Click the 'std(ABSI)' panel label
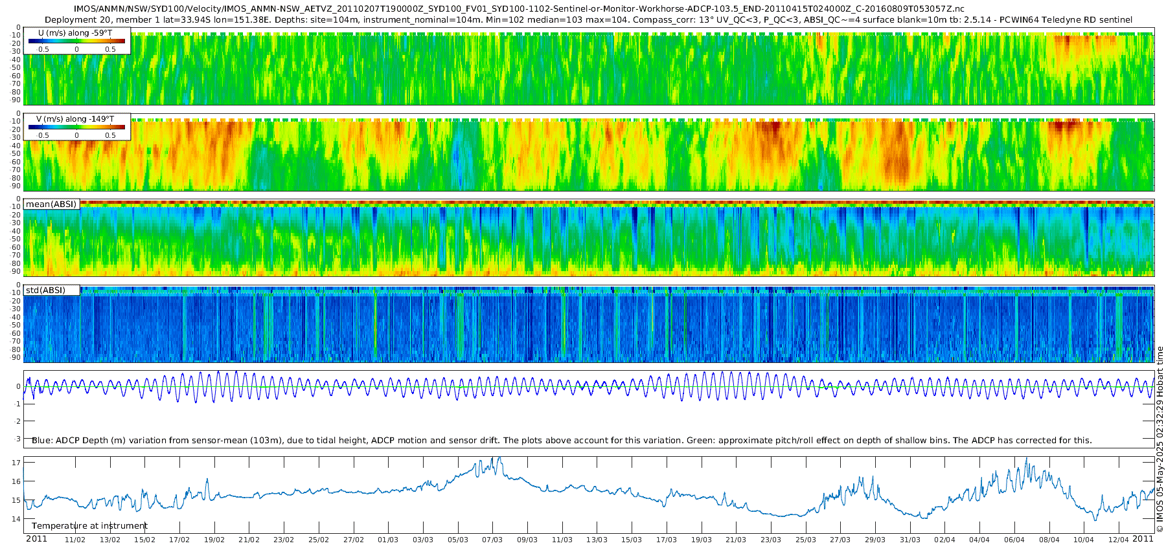Screen dimensions: 1166x550 (x=45, y=290)
